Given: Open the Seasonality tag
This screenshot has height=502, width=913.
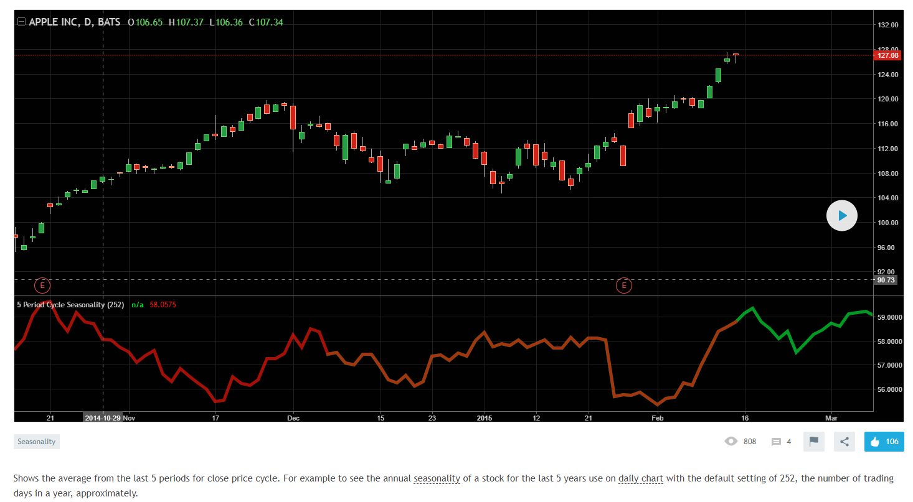Looking at the screenshot, I should pos(37,442).
